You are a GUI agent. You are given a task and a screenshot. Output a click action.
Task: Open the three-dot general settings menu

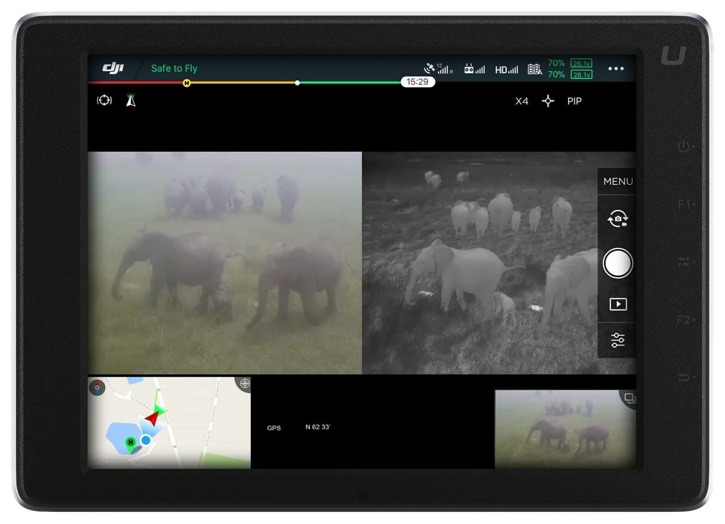[616, 68]
